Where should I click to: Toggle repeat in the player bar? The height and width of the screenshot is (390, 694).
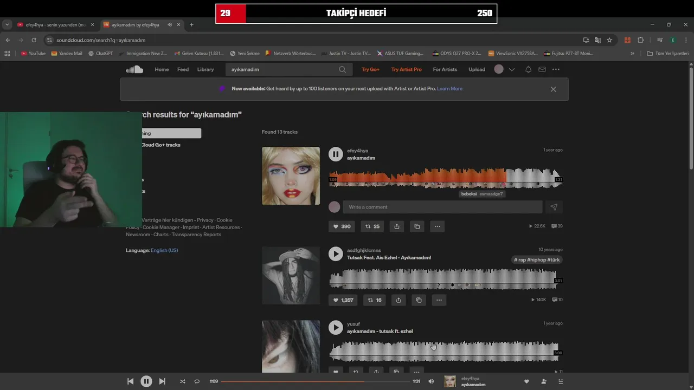coord(197,381)
